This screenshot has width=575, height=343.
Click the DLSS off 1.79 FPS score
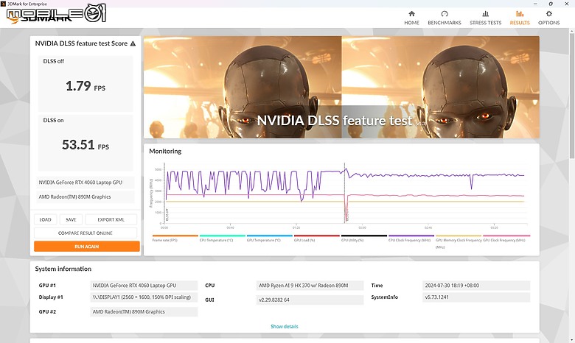pos(86,86)
